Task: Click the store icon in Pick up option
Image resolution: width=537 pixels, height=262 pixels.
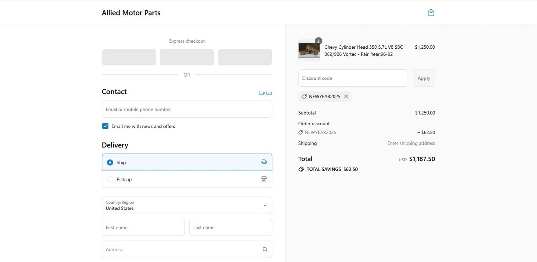Action: pyautogui.click(x=264, y=179)
